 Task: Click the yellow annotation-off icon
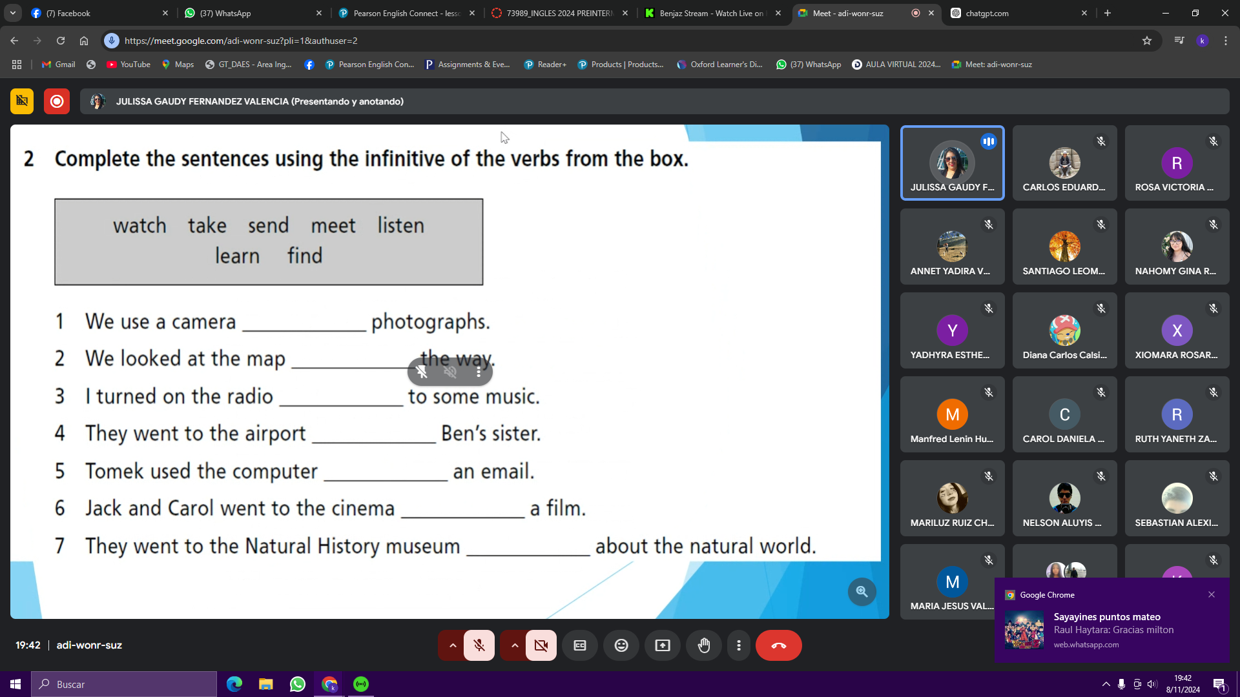point(22,101)
